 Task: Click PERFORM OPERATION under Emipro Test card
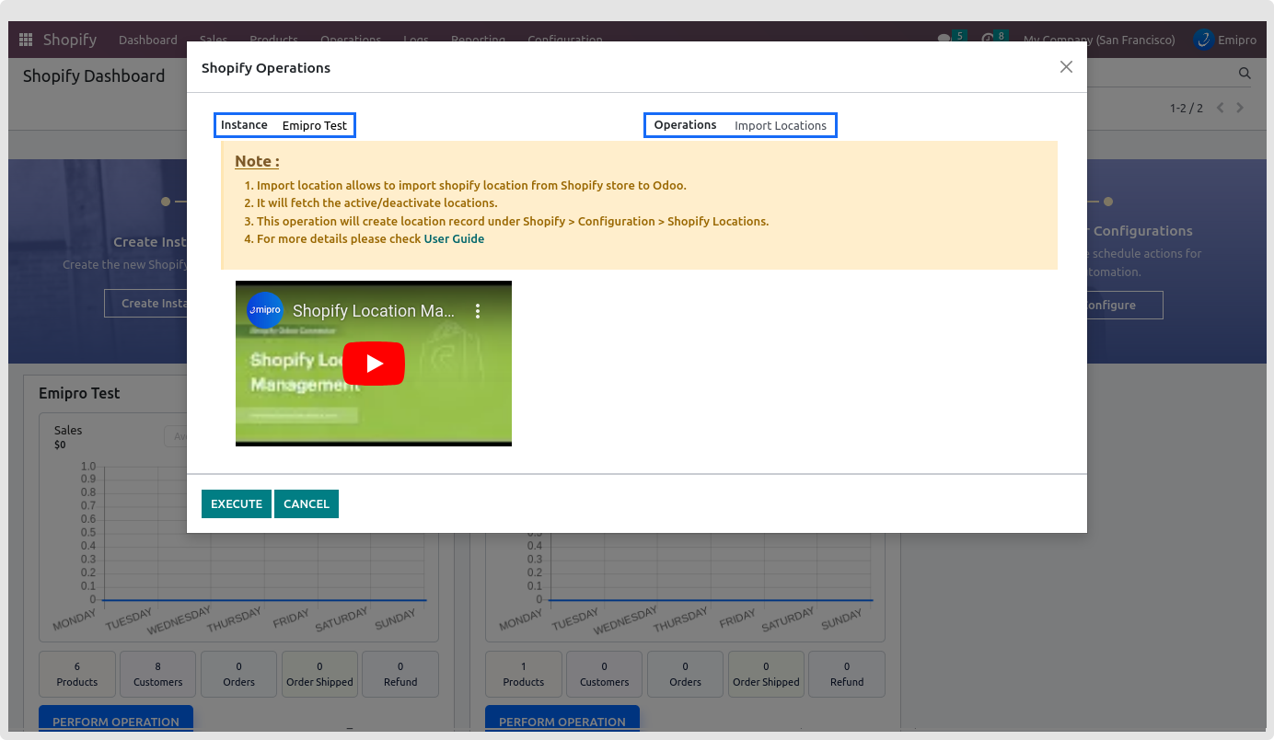tap(116, 721)
